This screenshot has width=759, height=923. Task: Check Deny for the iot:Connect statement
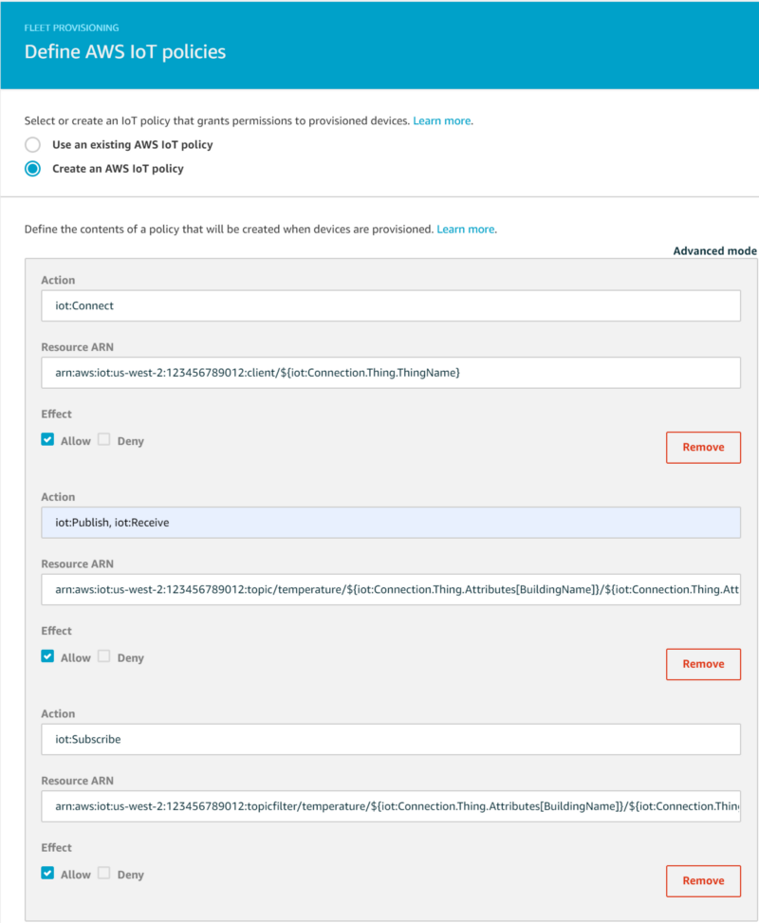[x=104, y=440]
